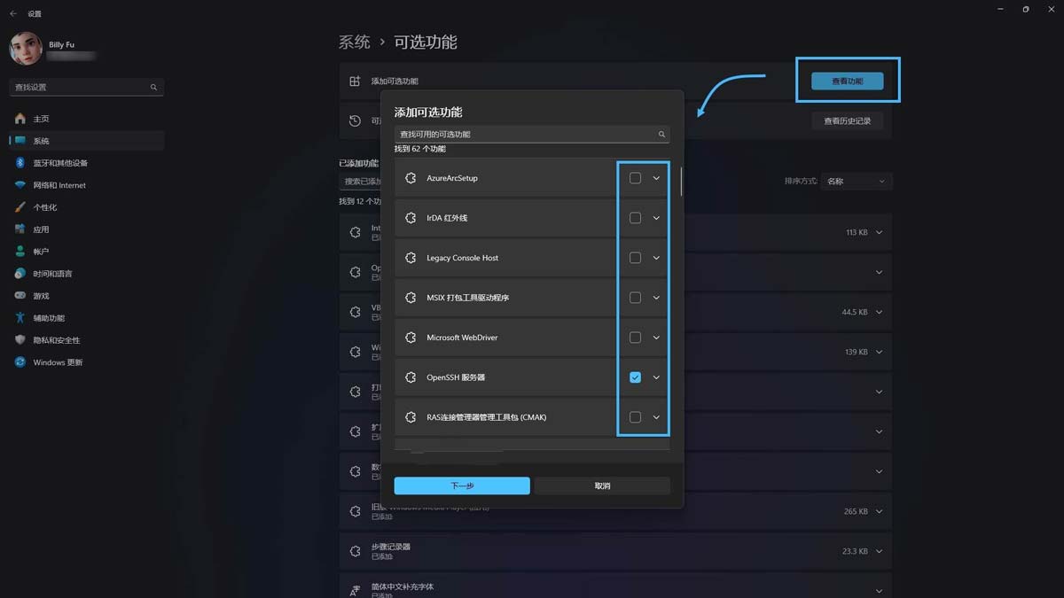The height and width of the screenshot is (598, 1064).
Task: Expand the IrDA 红外线 details chevron
Action: coord(656,218)
